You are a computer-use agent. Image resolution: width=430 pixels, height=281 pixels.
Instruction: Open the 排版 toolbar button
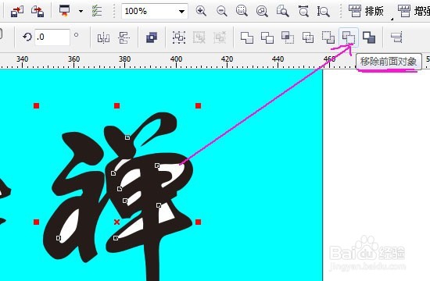point(366,11)
